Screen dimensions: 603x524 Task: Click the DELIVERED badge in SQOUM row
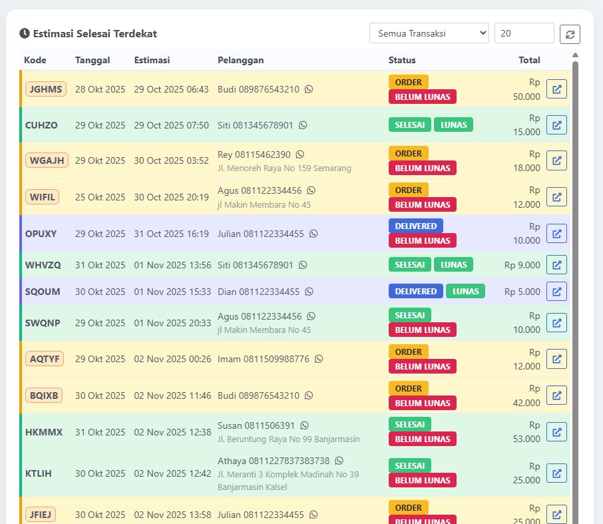pyautogui.click(x=415, y=291)
